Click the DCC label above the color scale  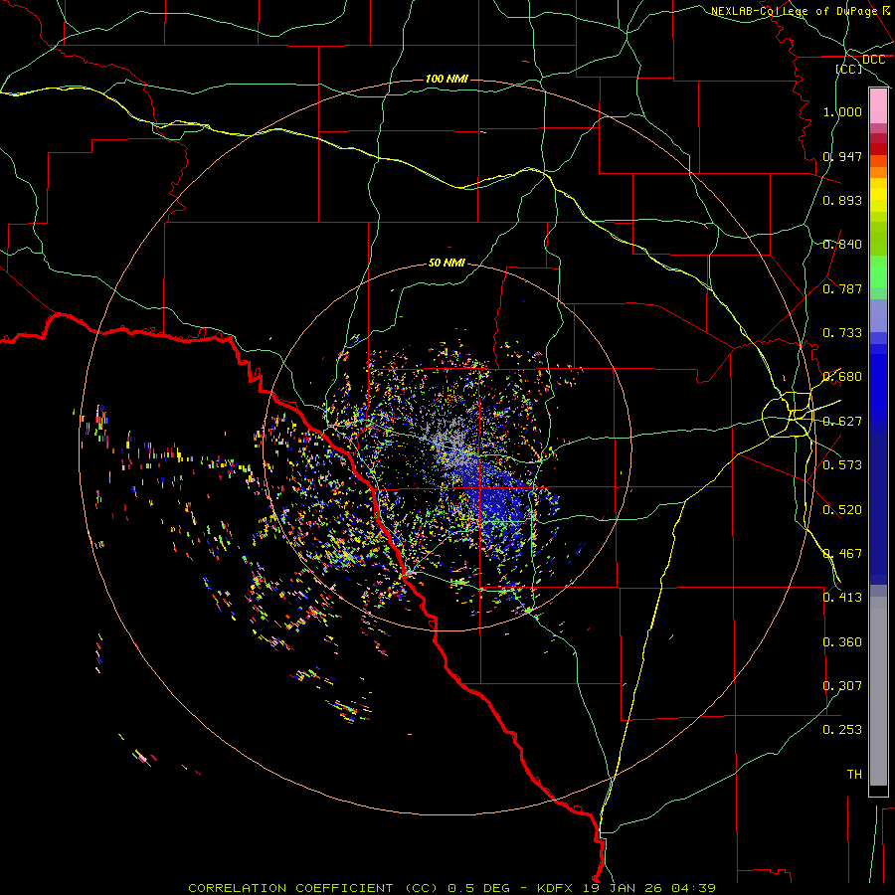click(873, 60)
